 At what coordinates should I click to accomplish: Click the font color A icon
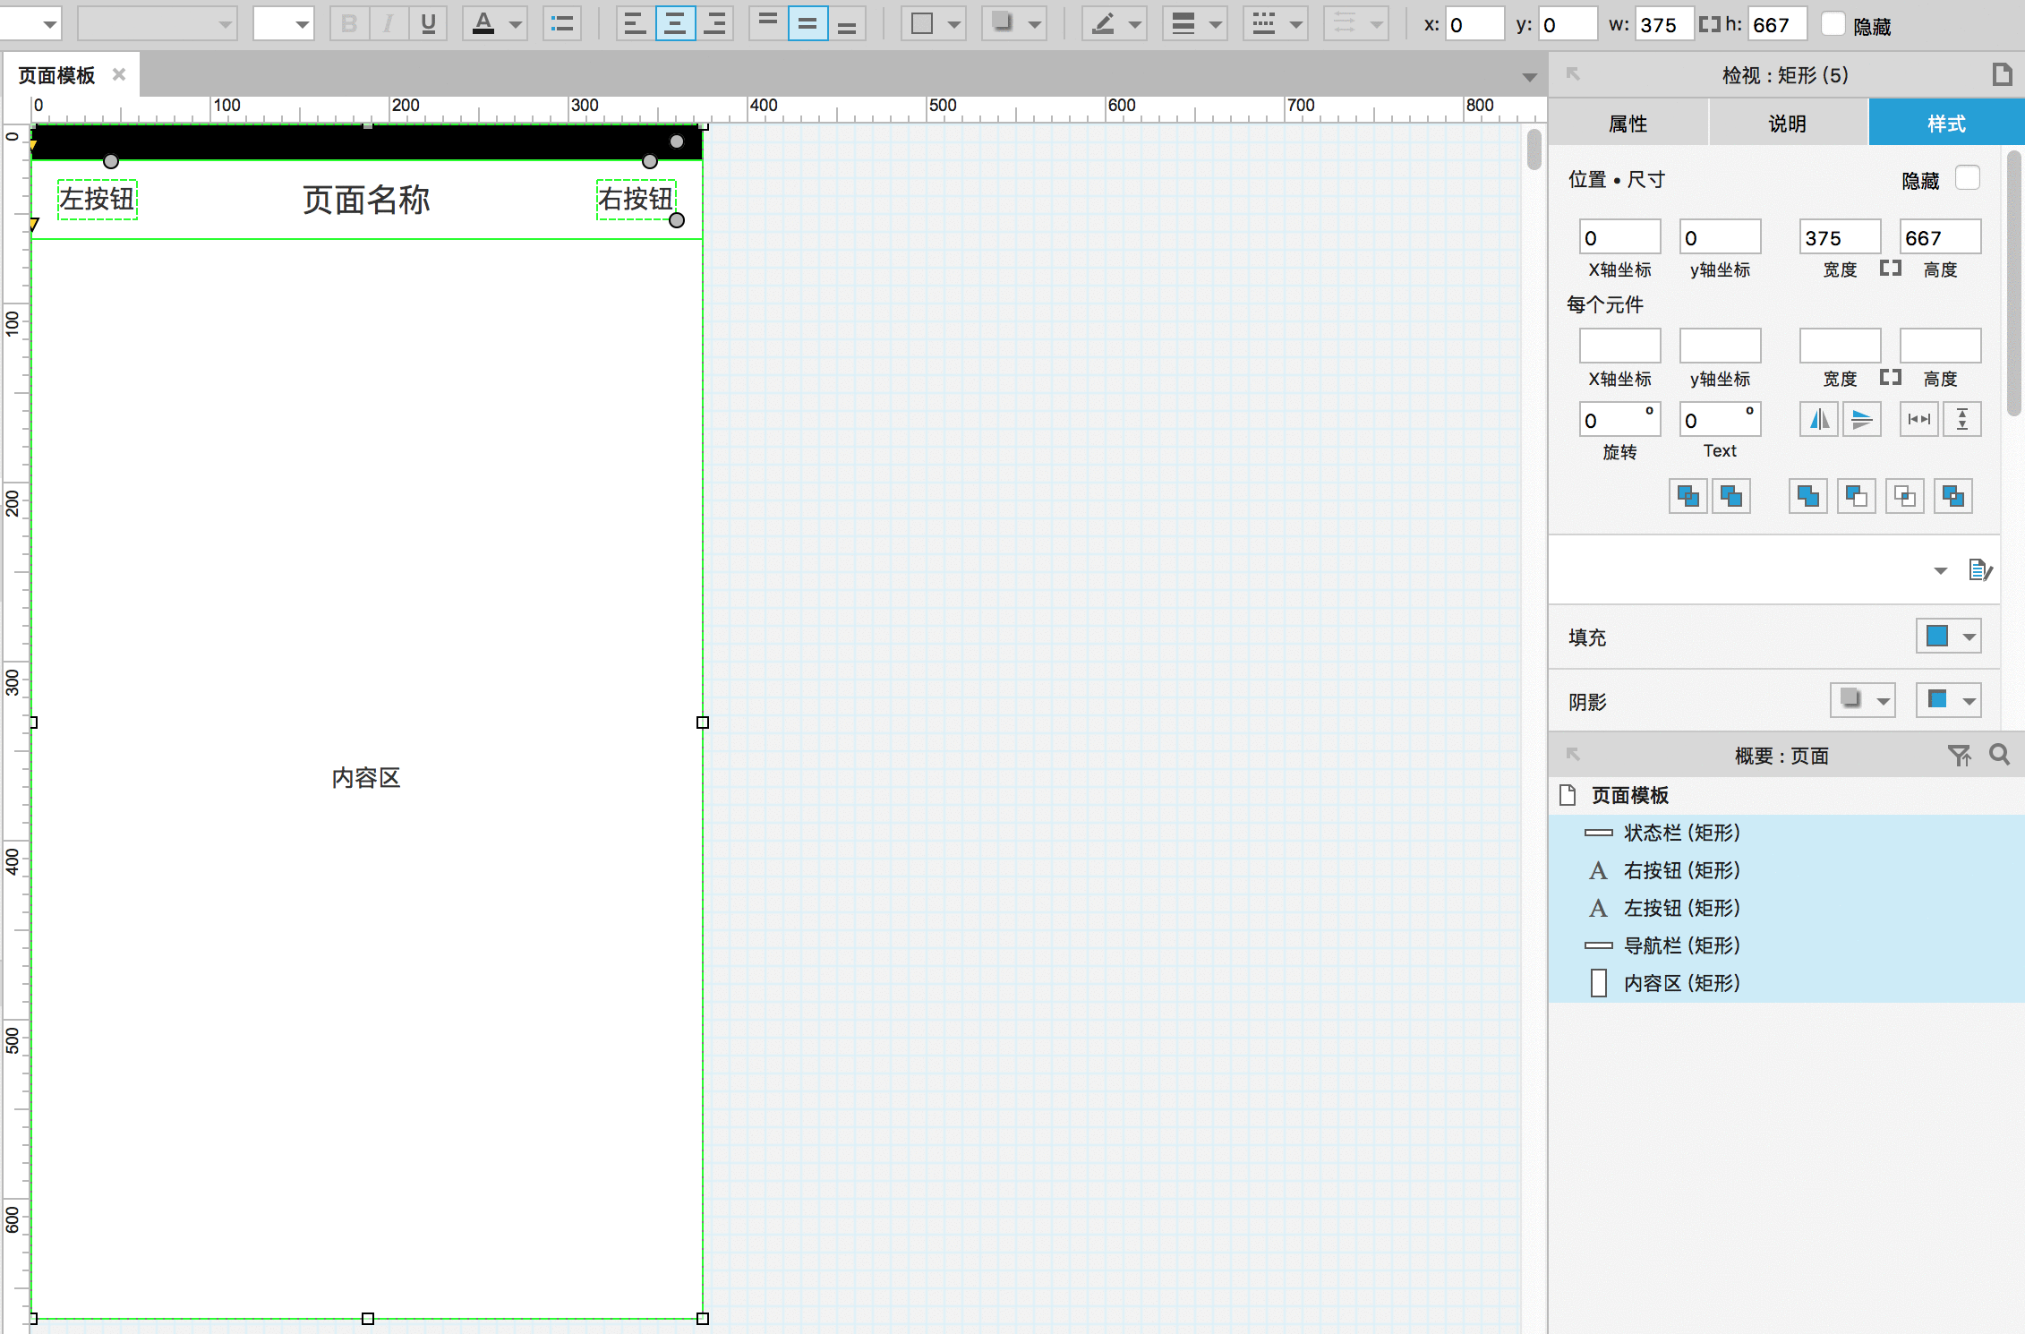point(483,24)
